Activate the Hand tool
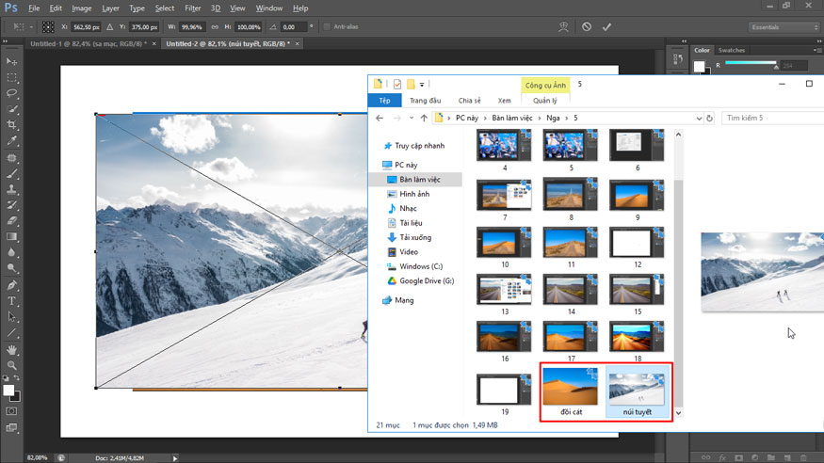This screenshot has width=824, height=463. click(x=12, y=349)
